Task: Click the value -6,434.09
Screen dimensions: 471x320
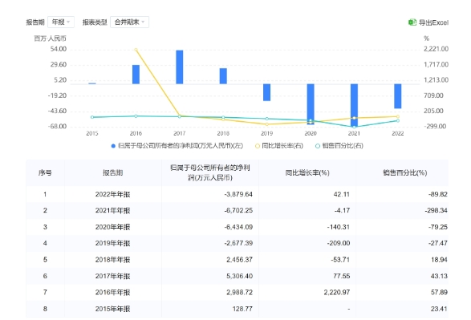Action: (238, 227)
